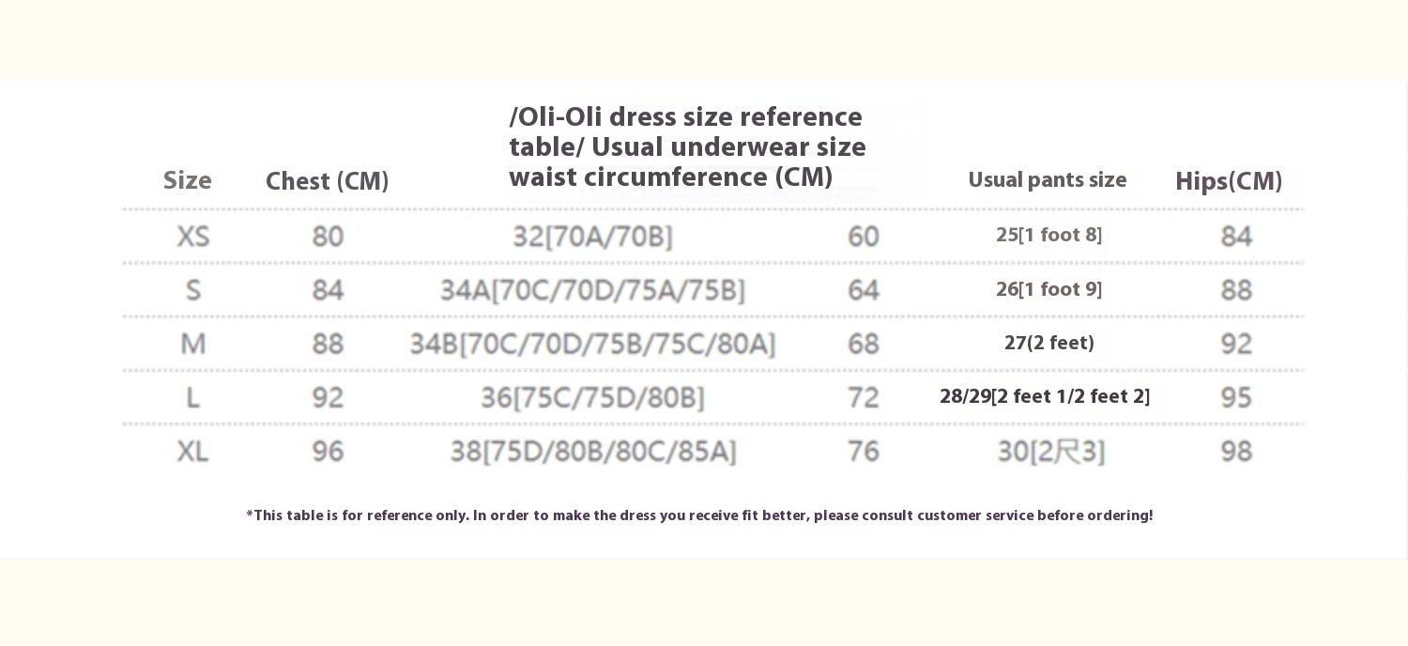Image resolution: width=1408 pixels, height=646 pixels.
Task: Click the 38[75D/80B/80C/85A] underwear size cell
Action: point(592,452)
